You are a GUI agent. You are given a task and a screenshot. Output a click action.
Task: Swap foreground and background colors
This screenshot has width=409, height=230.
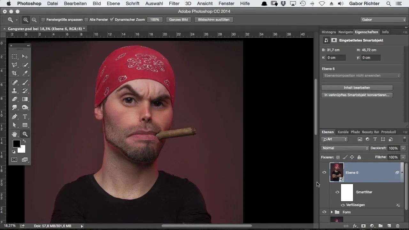coord(24,141)
